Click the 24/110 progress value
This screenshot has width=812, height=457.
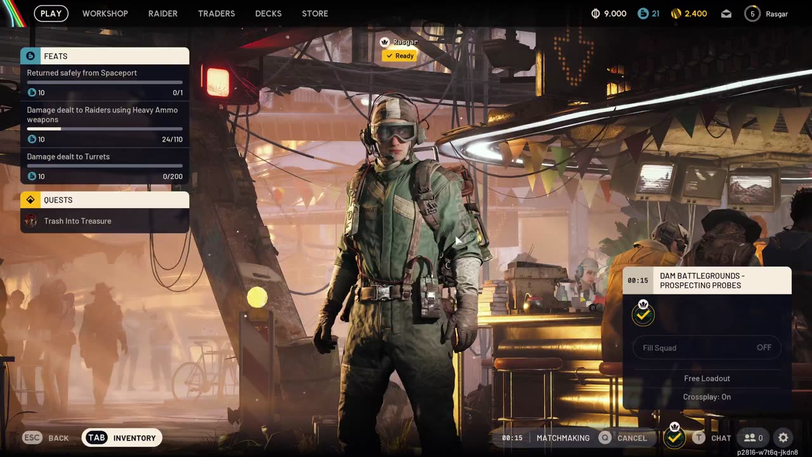tap(172, 140)
